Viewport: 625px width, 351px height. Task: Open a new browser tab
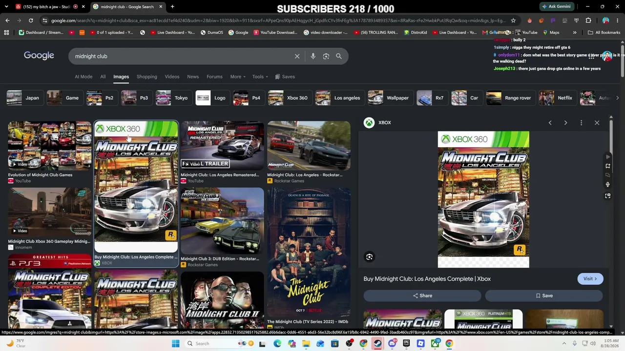tap(172, 7)
